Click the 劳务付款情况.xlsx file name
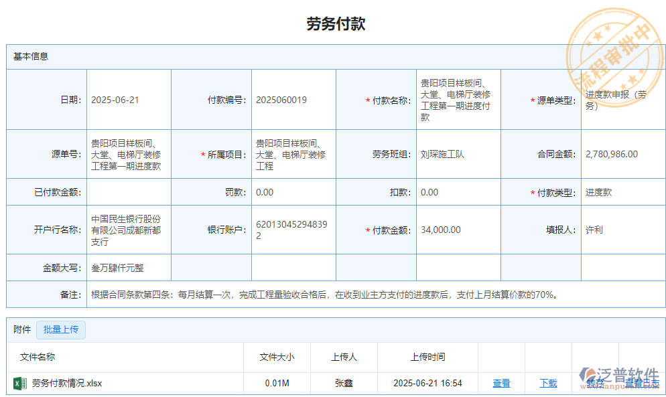The image size is (666, 397). tap(67, 383)
